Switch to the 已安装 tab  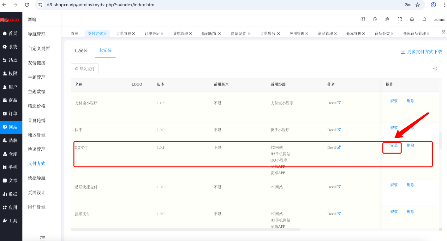[81, 50]
